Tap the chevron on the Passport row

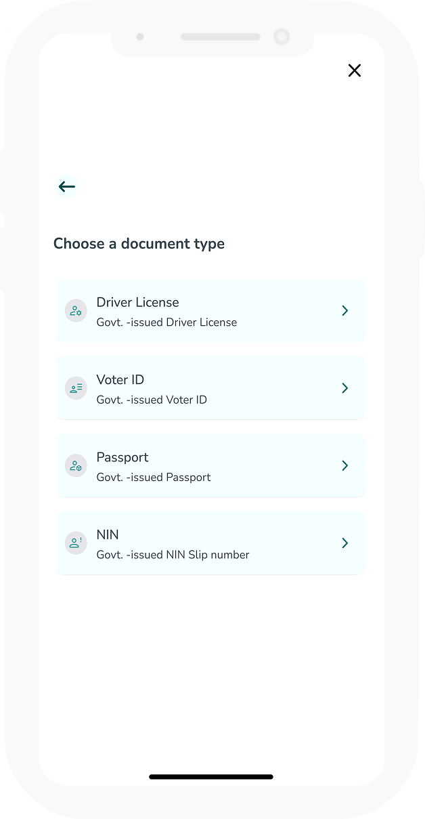pyautogui.click(x=345, y=465)
